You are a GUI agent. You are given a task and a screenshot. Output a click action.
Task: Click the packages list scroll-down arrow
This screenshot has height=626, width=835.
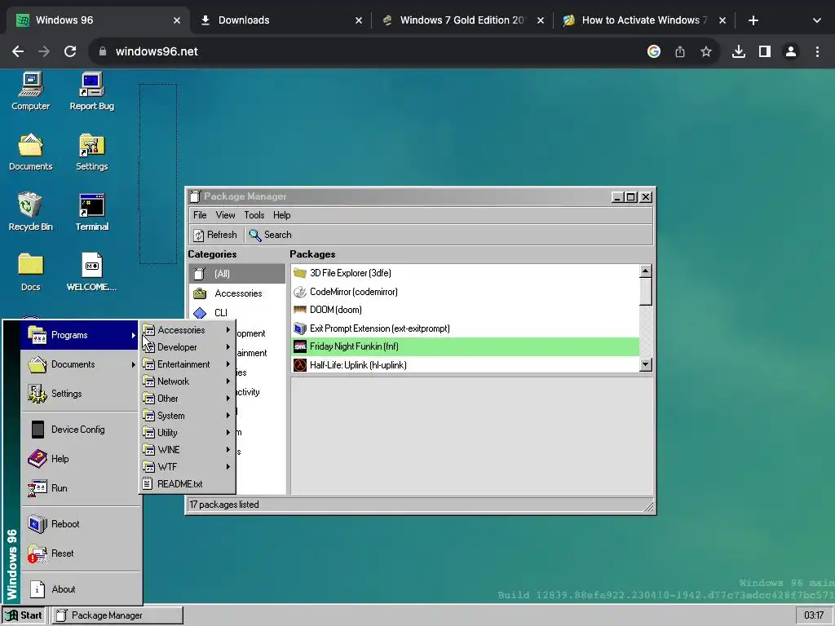pos(646,364)
